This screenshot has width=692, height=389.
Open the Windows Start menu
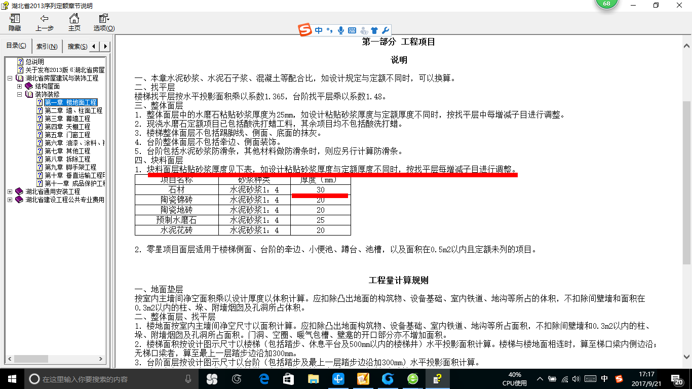click(x=12, y=379)
